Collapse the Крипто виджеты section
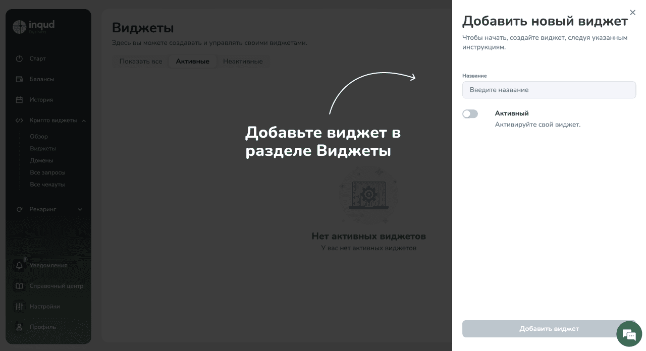 coord(84,121)
